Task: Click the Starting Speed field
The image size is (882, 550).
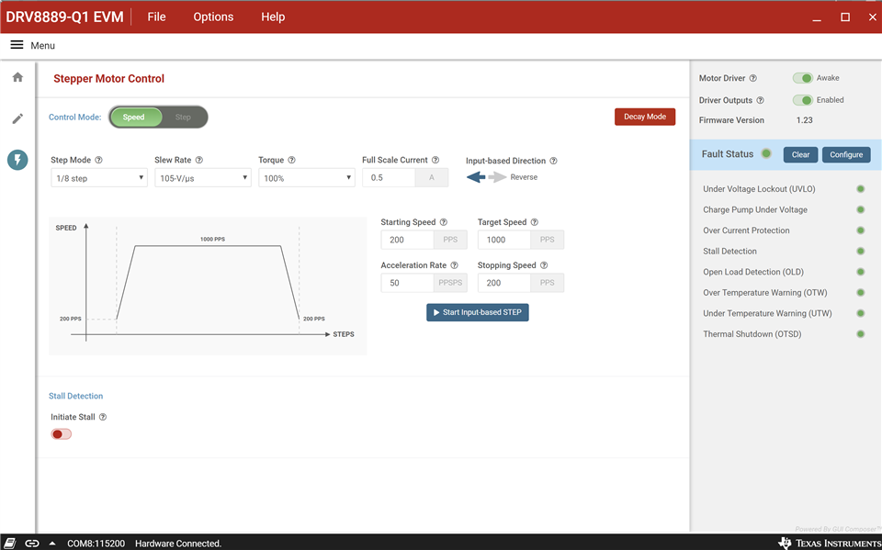Action: tap(407, 240)
